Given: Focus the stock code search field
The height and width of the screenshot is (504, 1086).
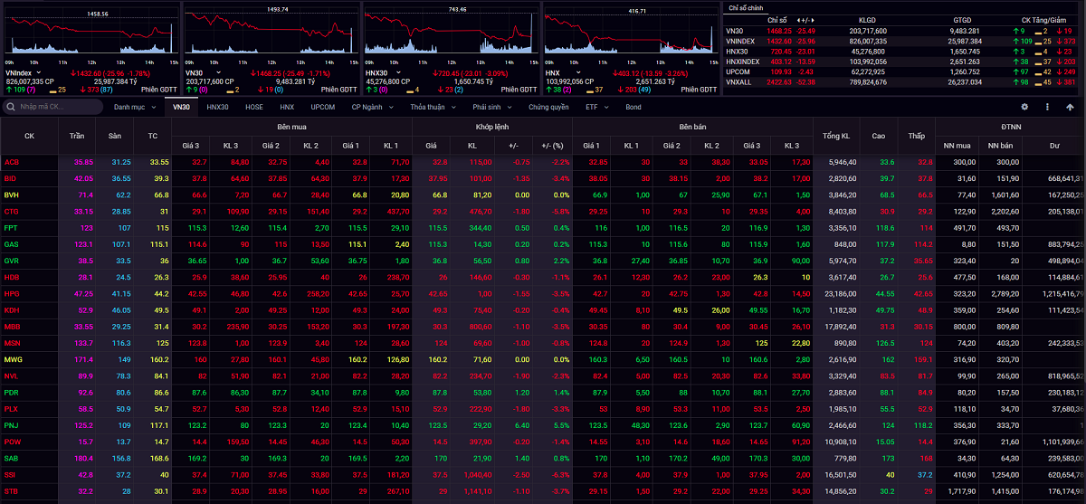Looking at the screenshot, I should 52,107.
